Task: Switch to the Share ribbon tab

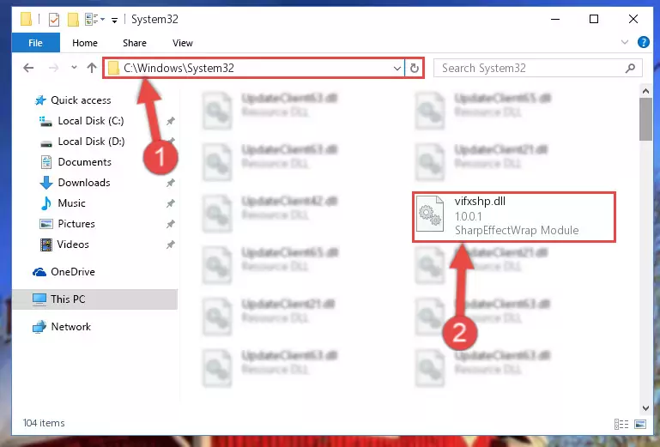Action: (135, 43)
